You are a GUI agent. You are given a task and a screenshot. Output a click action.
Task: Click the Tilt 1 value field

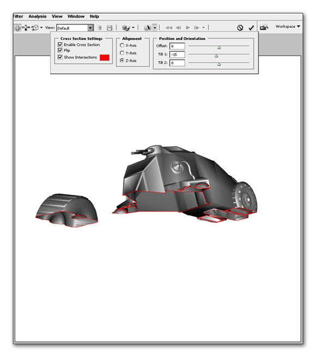click(177, 55)
